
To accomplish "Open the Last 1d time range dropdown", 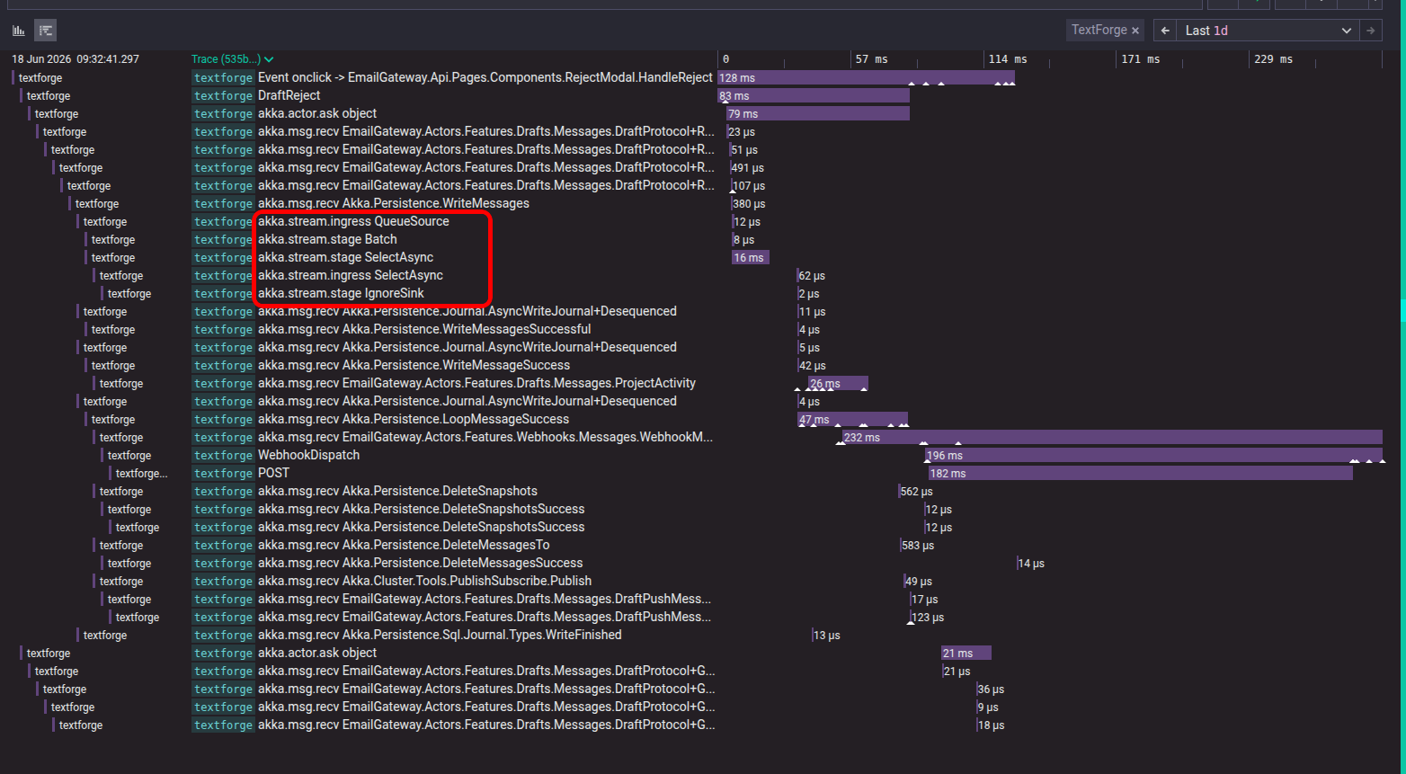I will [x=1268, y=31].
